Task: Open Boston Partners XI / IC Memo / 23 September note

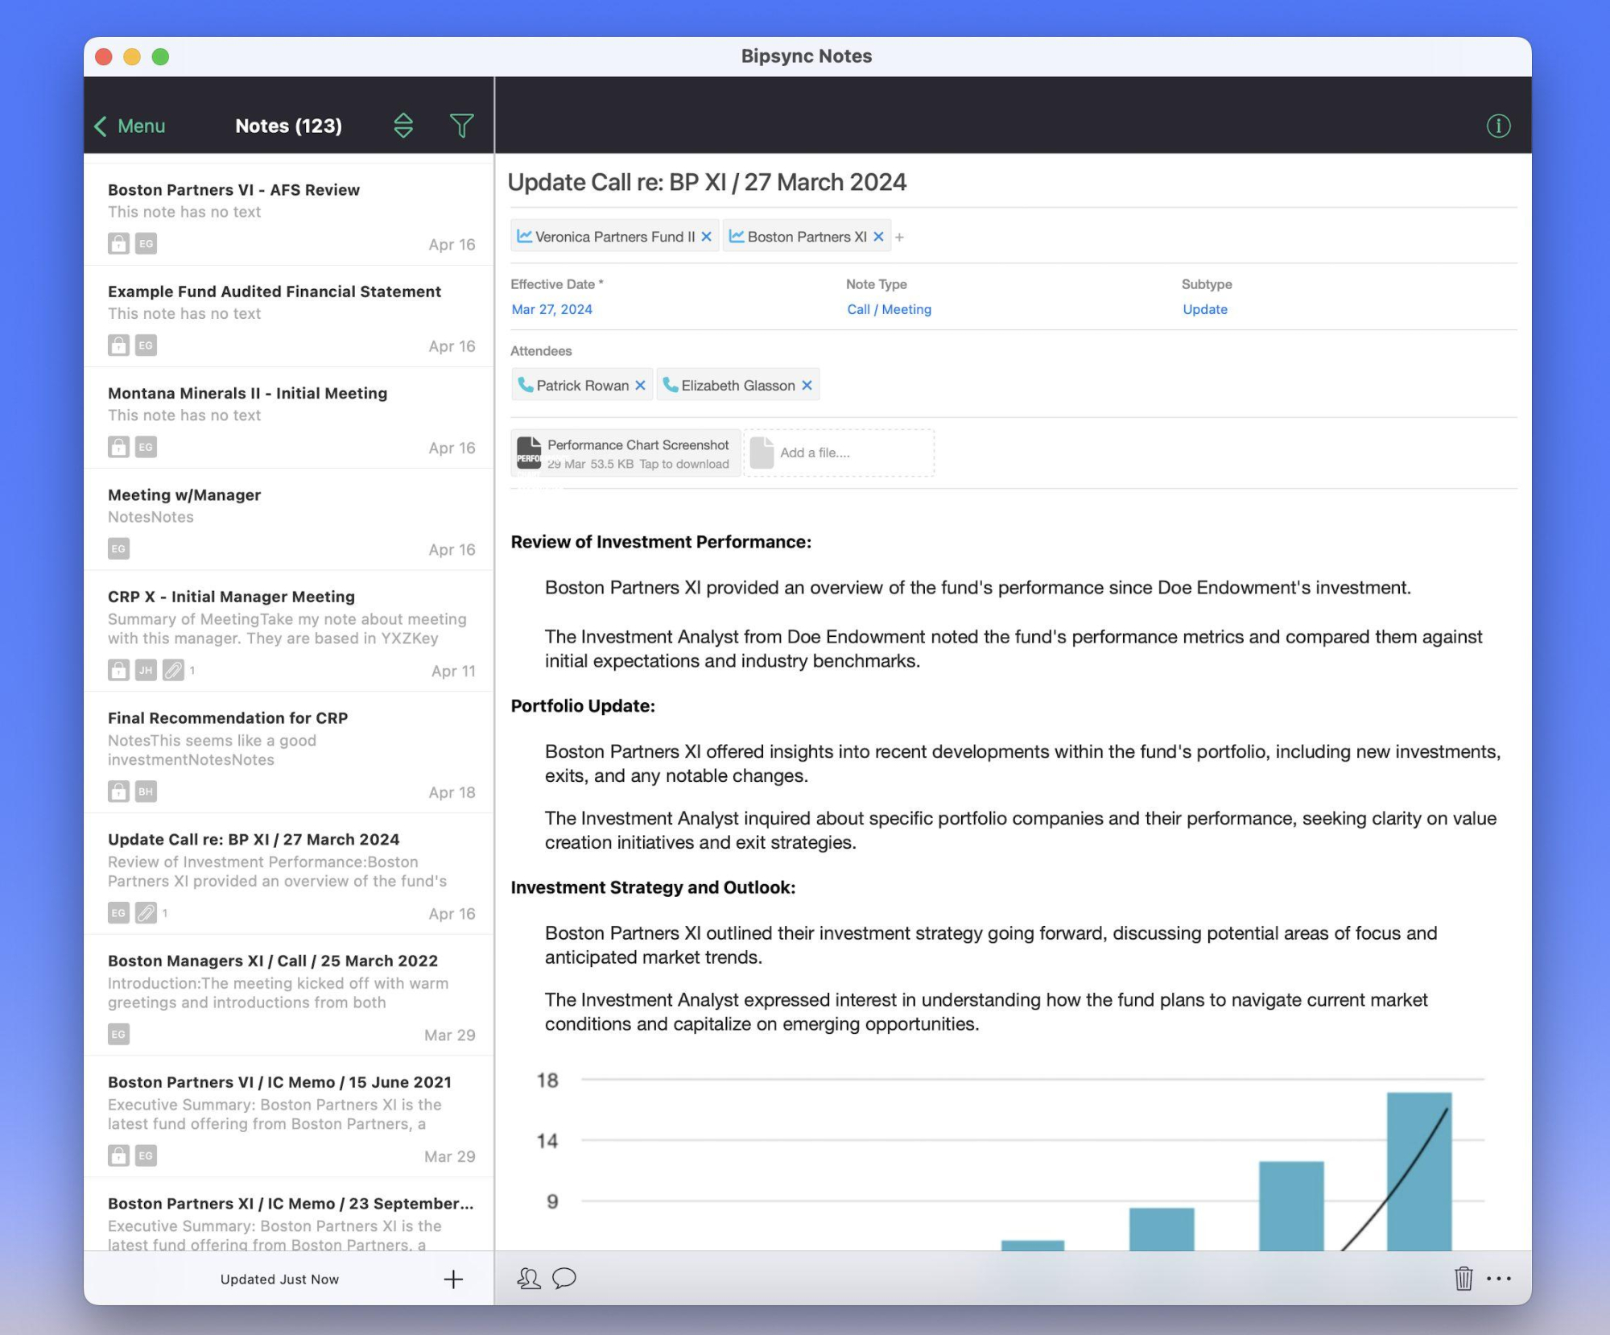Action: (x=289, y=1215)
